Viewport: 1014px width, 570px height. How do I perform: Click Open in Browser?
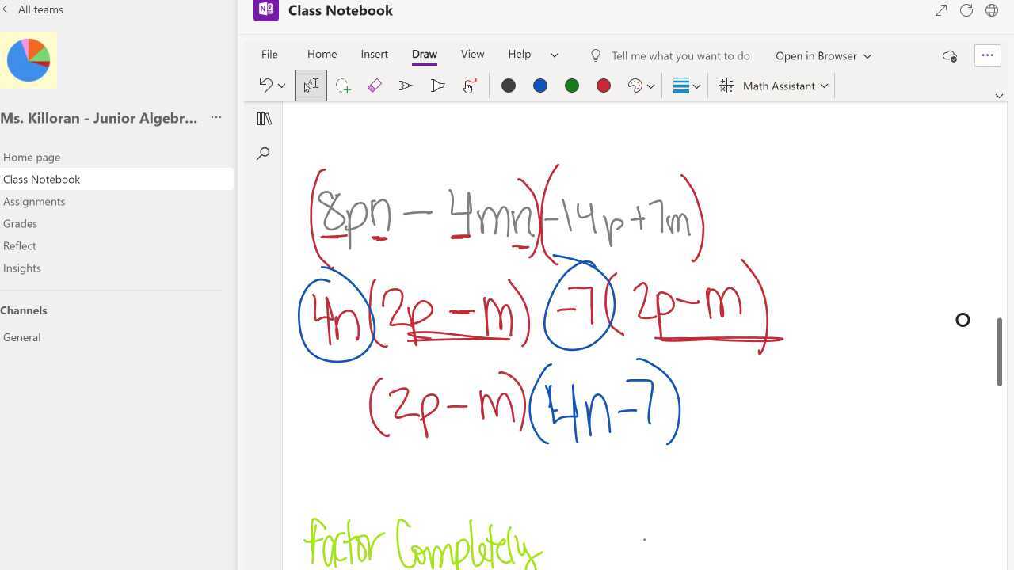[x=816, y=55]
